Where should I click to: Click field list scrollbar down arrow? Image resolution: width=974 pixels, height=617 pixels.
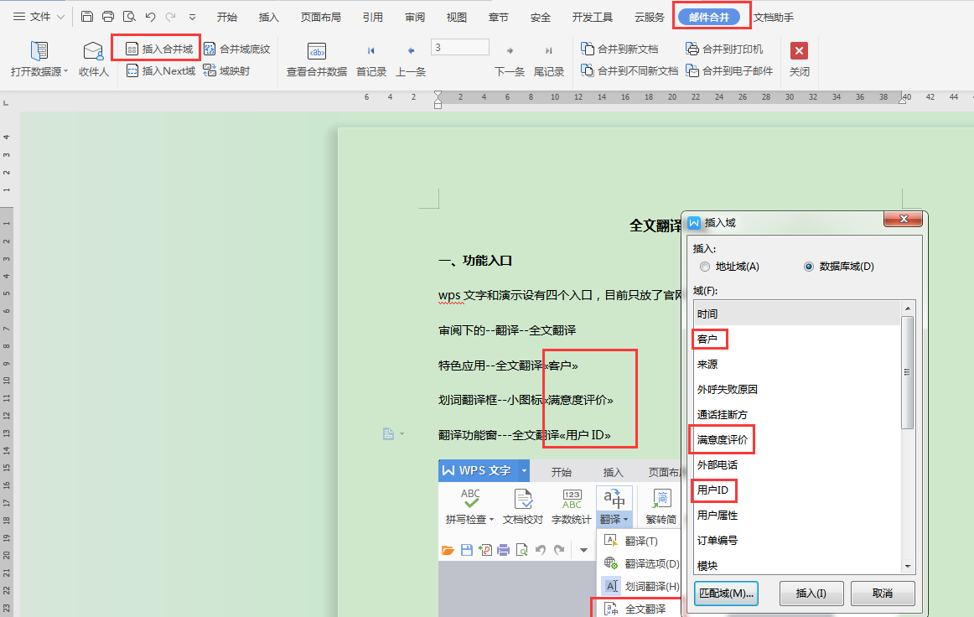pyautogui.click(x=908, y=567)
